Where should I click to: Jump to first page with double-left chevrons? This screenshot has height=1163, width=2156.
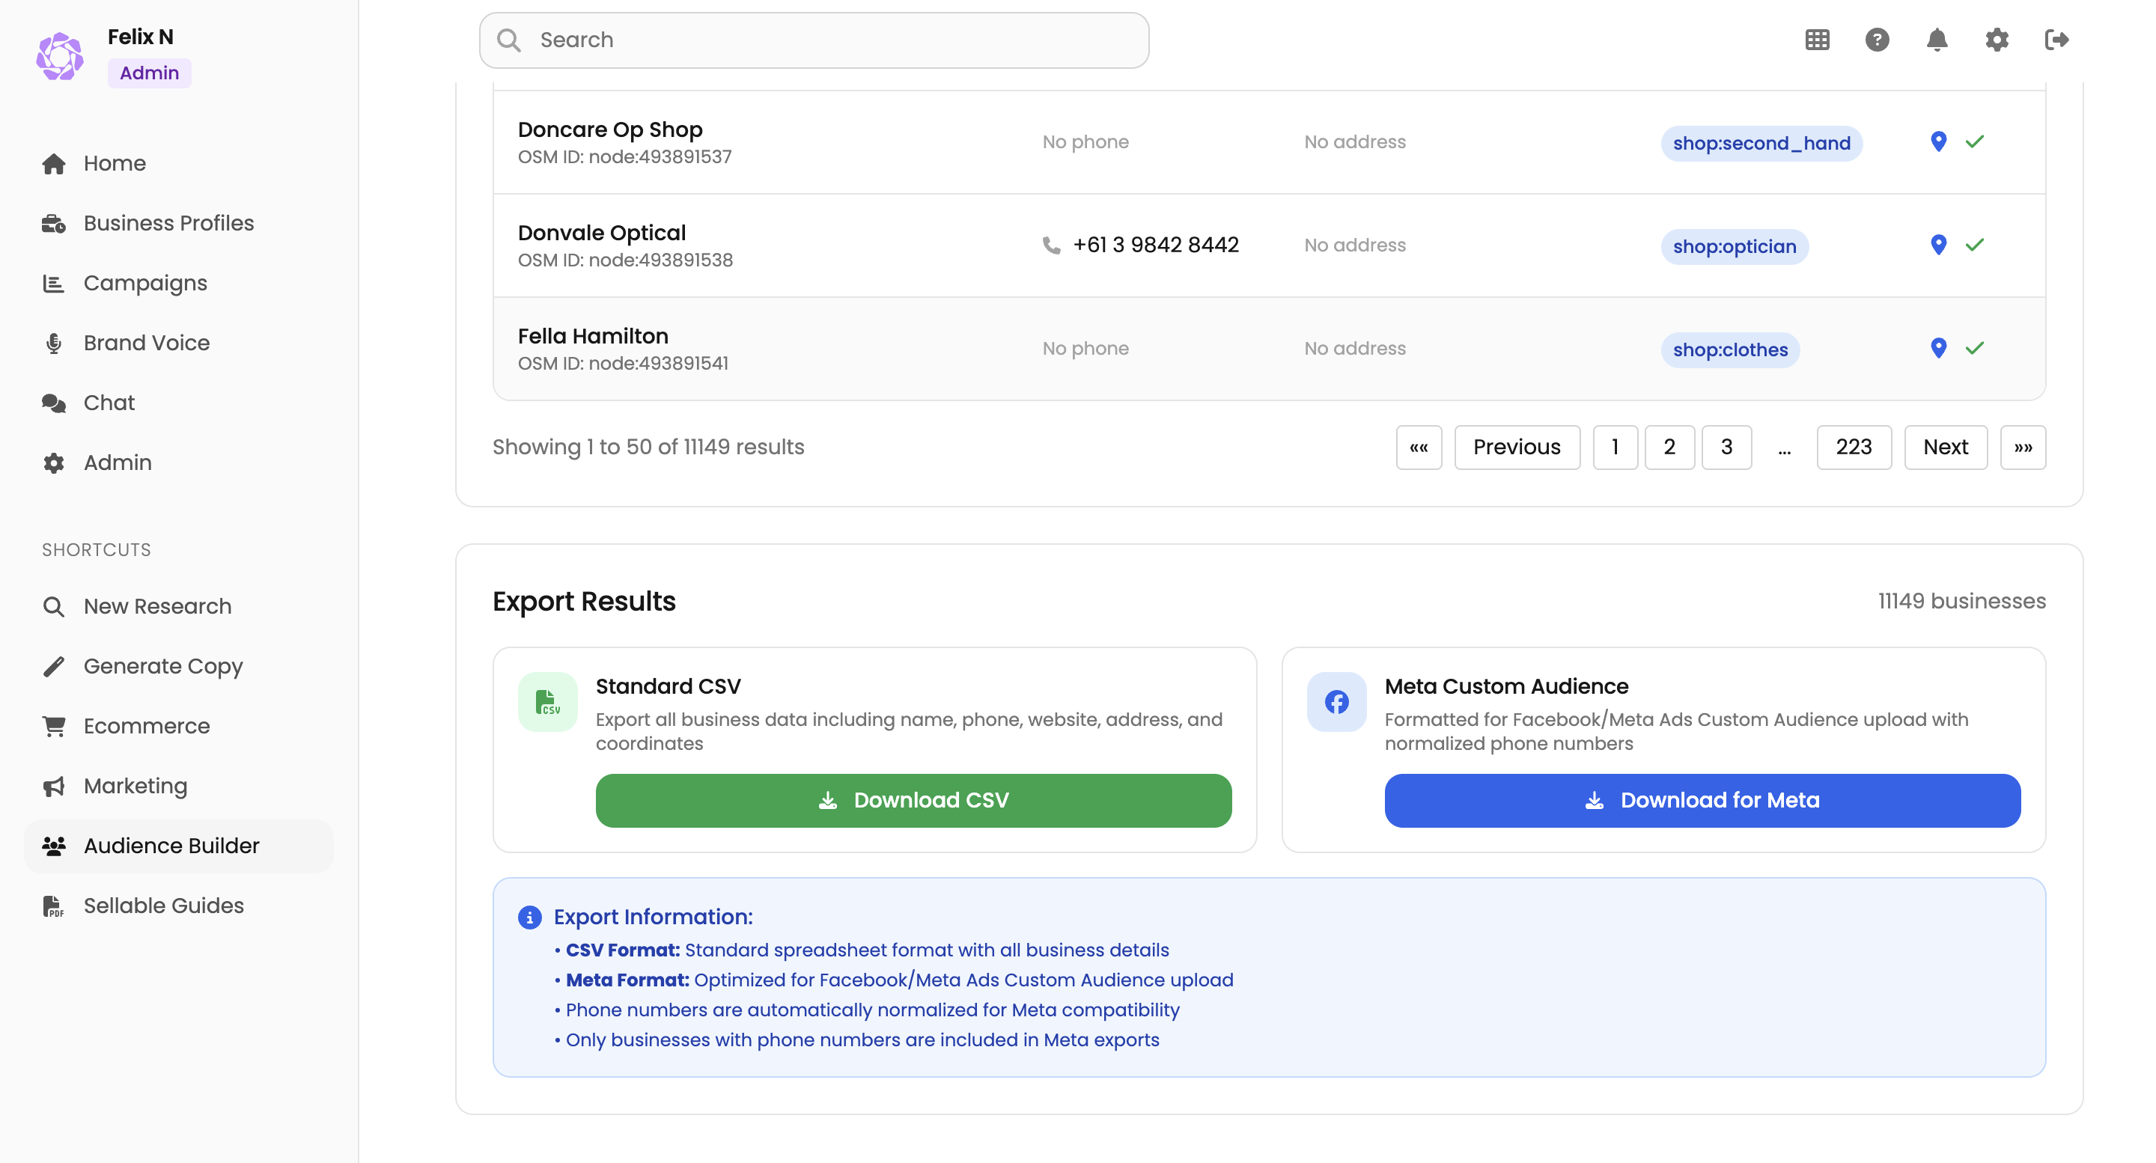(1419, 447)
